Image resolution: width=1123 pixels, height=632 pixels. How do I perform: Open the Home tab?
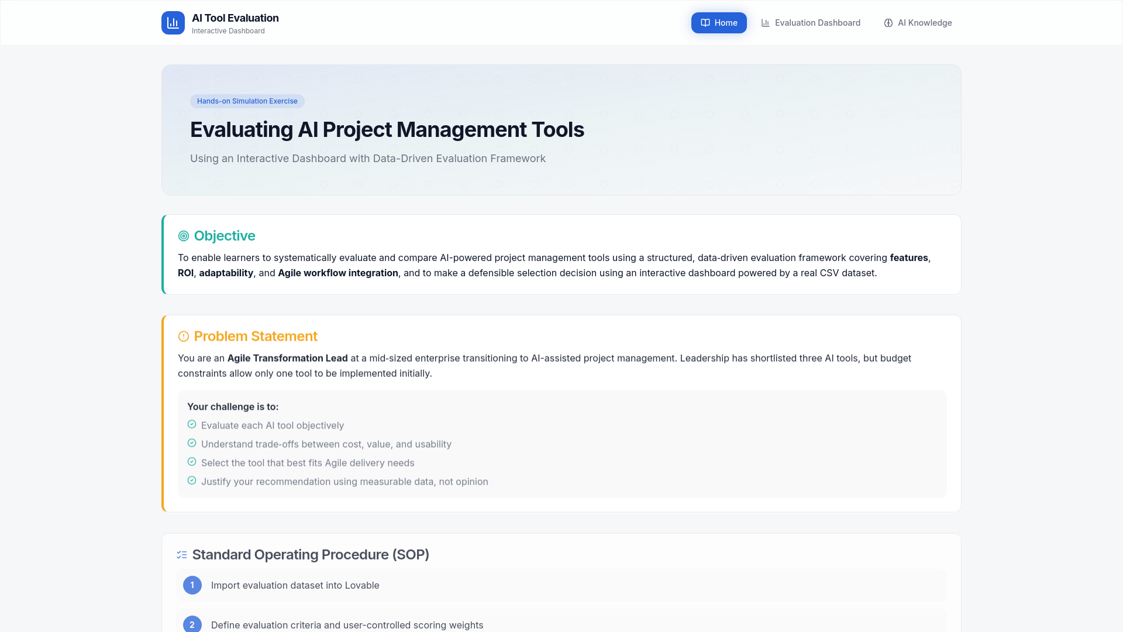pyautogui.click(x=719, y=23)
